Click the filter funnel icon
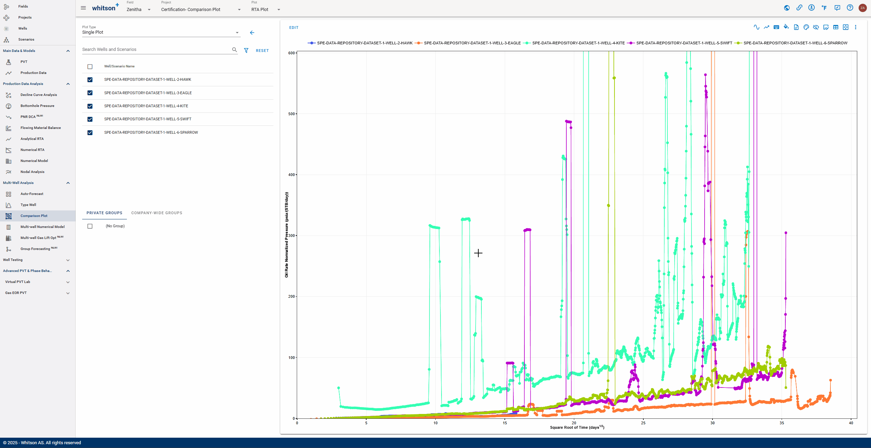Viewport: 871px width, 448px height. 246,51
